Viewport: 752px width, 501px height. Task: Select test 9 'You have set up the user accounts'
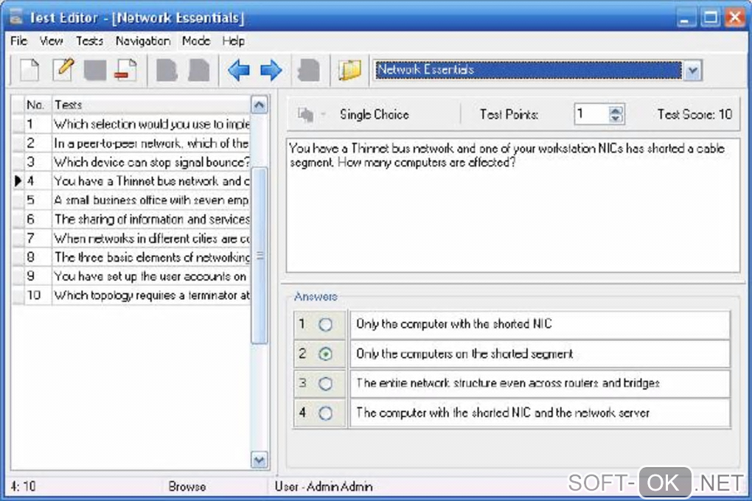pos(152,276)
